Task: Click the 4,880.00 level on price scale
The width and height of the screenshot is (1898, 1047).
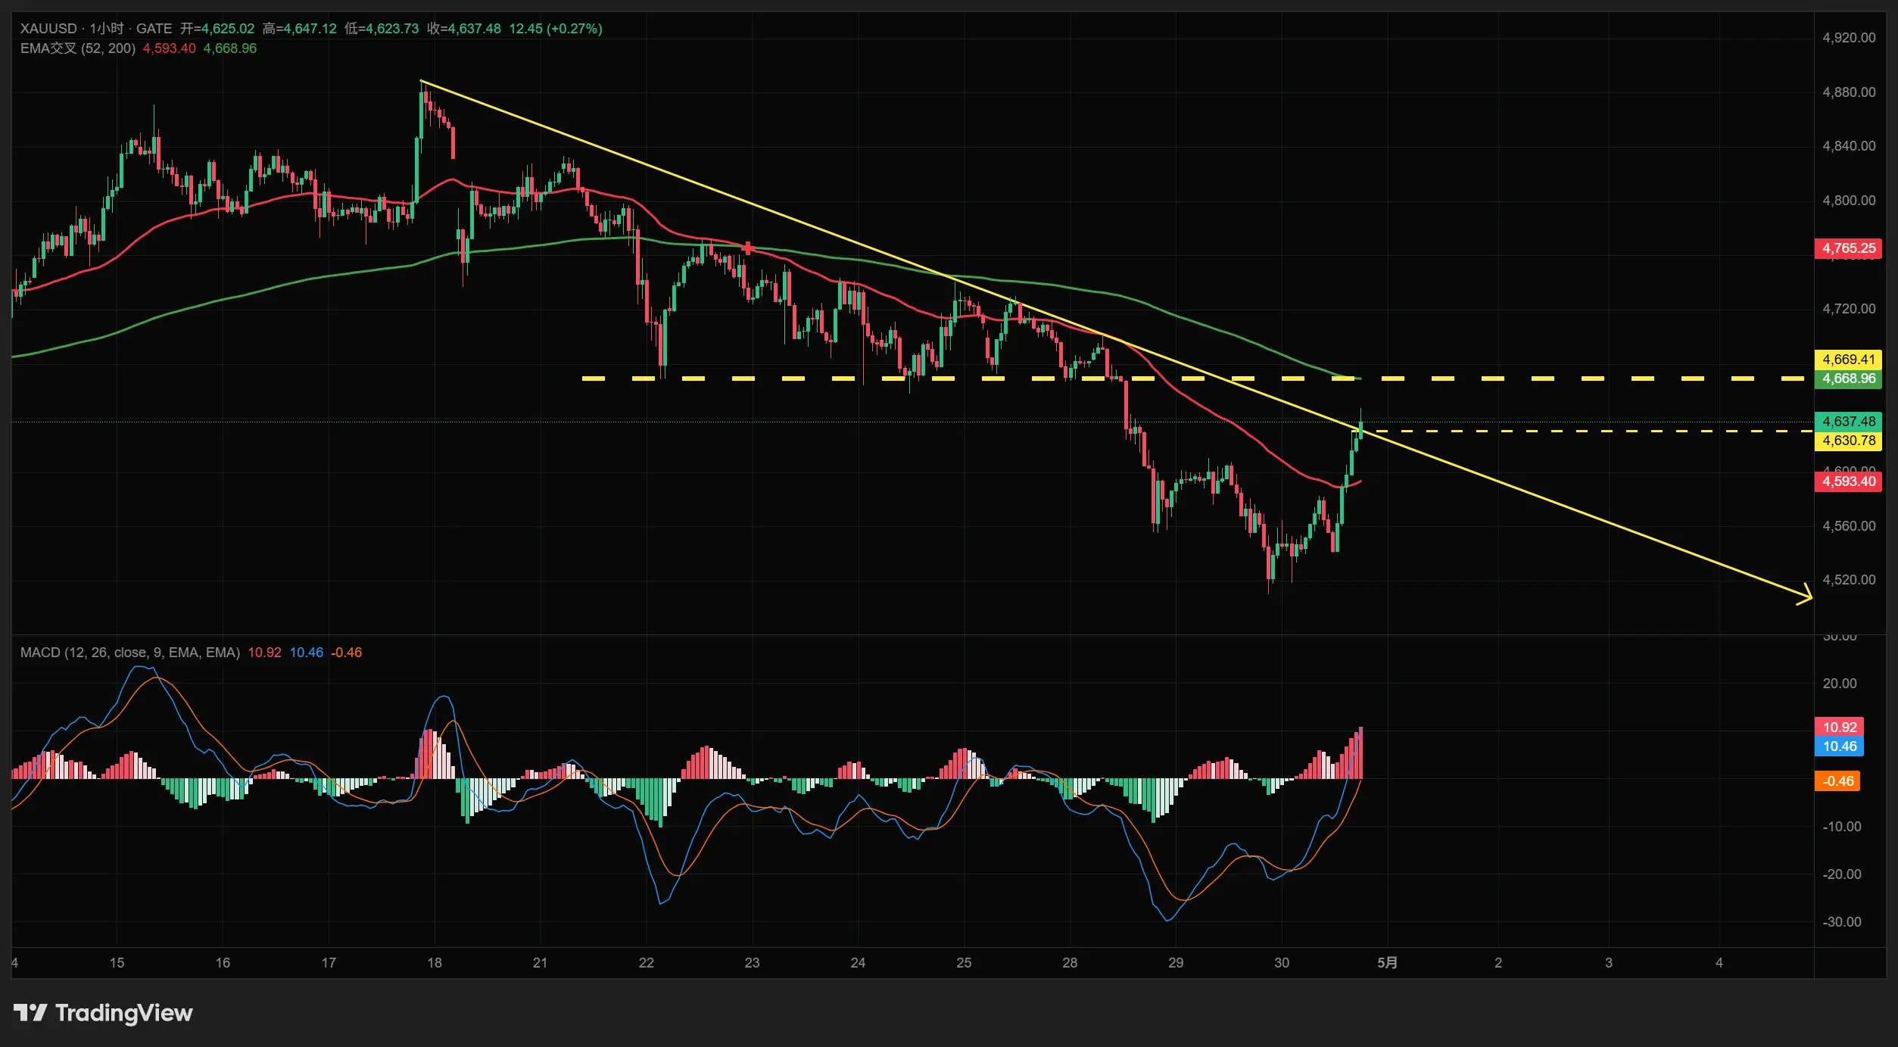Action: (x=1848, y=92)
